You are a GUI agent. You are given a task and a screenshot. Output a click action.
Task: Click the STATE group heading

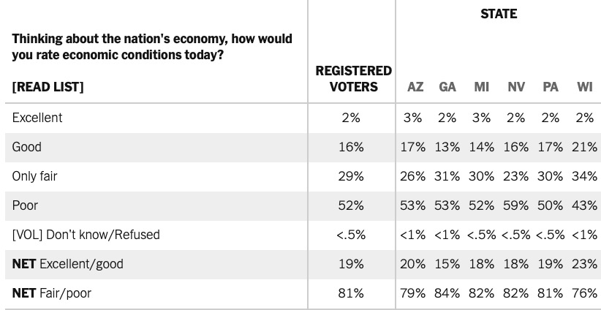499,14
